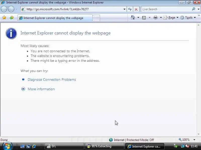Click the Home page icon

coord(133,17)
